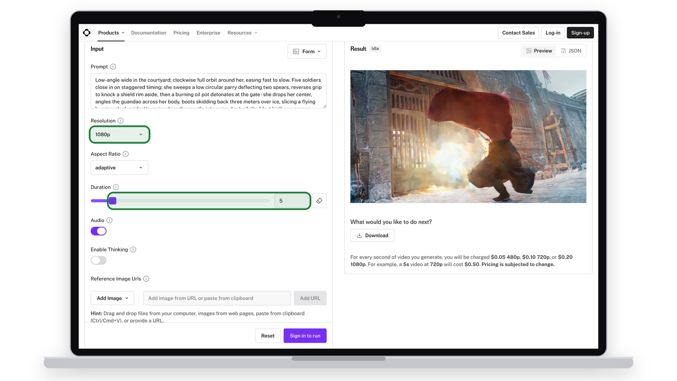Click the generated video preview
677x381 pixels.
pyautogui.click(x=468, y=137)
